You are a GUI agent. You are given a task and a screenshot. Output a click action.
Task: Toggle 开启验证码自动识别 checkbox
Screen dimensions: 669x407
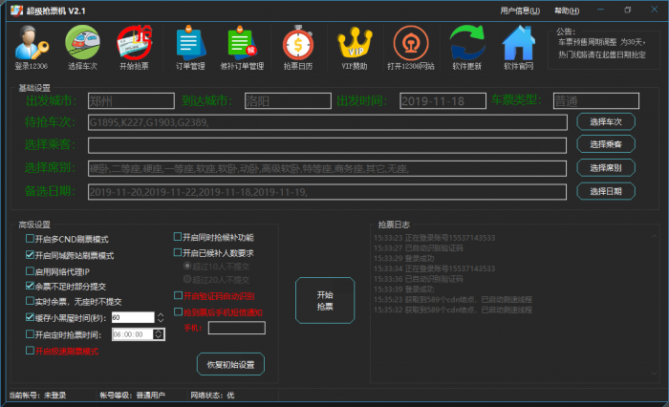[177, 296]
